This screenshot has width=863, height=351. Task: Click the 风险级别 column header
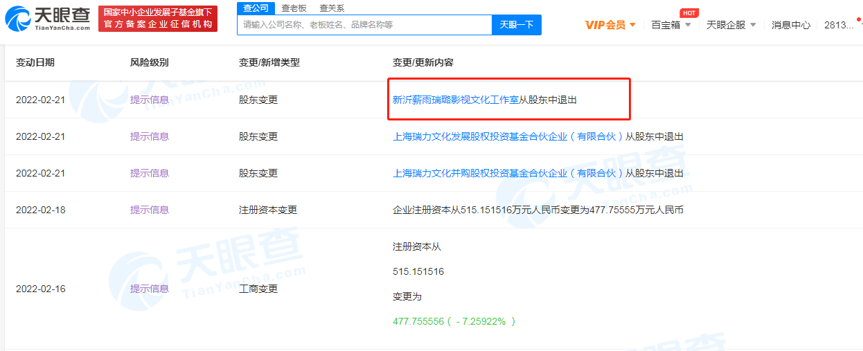(x=150, y=62)
